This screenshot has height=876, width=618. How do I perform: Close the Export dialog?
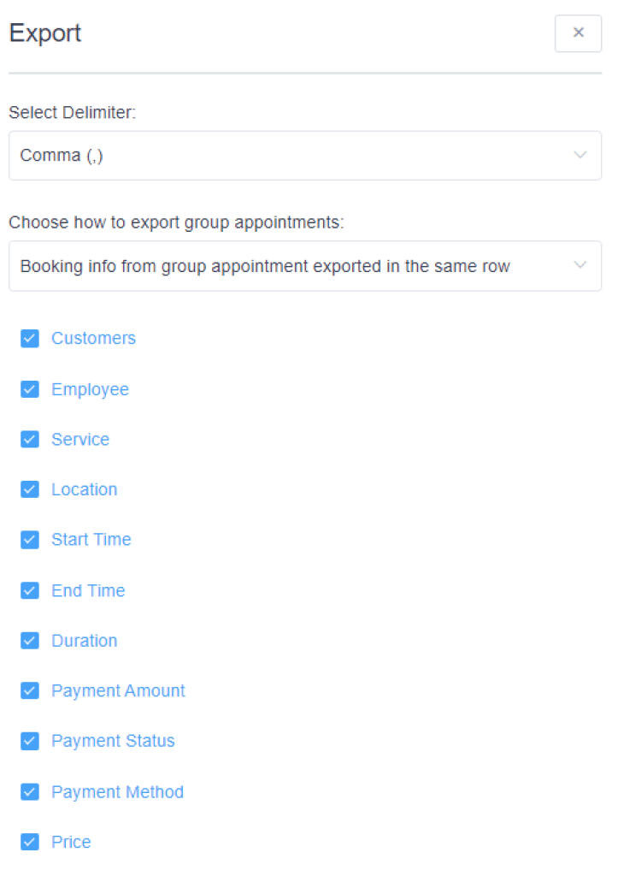point(578,33)
